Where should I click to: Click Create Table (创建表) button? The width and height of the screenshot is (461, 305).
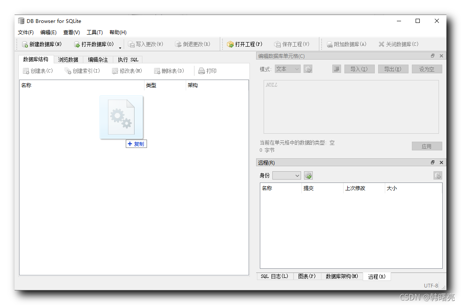point(38,71)
